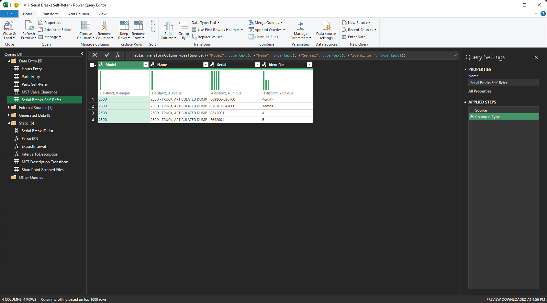The image size is (547, 303).
Task: Open the Name column filter dropdown
Action: click(x=206, y=65)
